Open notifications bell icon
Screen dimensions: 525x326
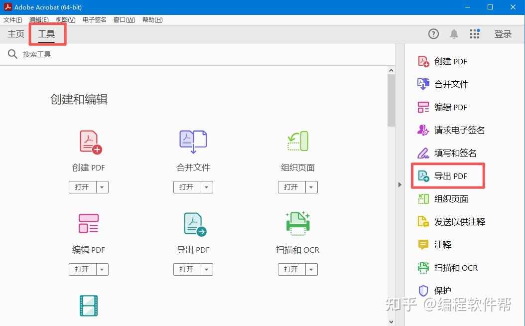tap(454, 34)
